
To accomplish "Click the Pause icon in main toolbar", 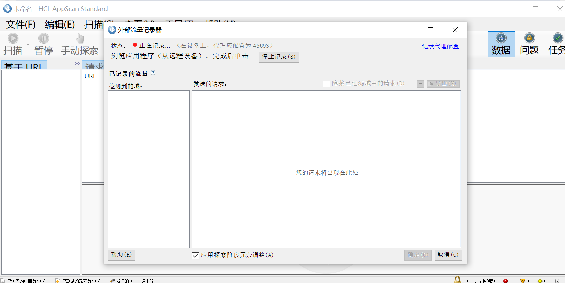I will point(44,38).
